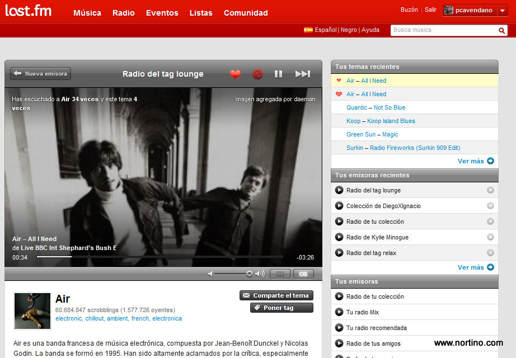The image size is (516, 358).
Task: Open the Radio menu
Action: coord(123,13)
